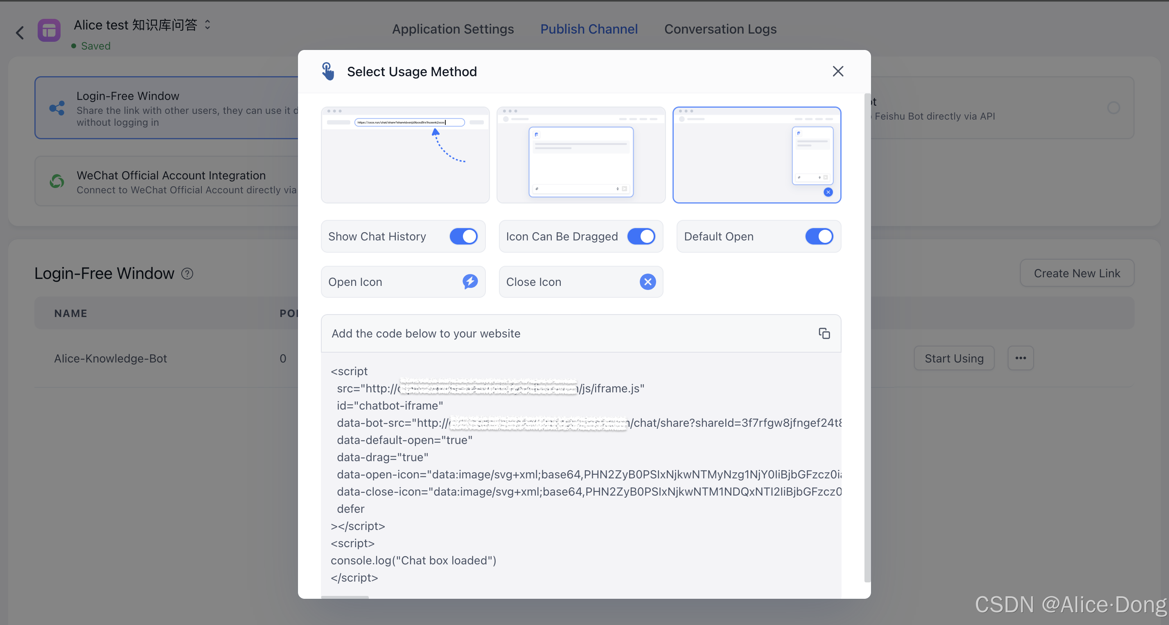Toggle Show Chat History switch
This screenshot has width=1169, height=625.
coord(463,236)
